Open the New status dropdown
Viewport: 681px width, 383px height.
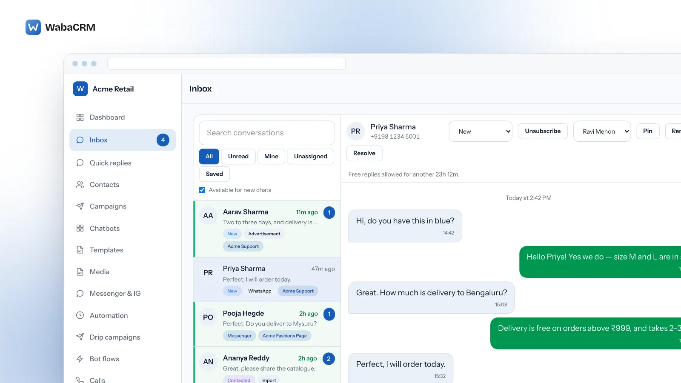(x=481, y=131)
